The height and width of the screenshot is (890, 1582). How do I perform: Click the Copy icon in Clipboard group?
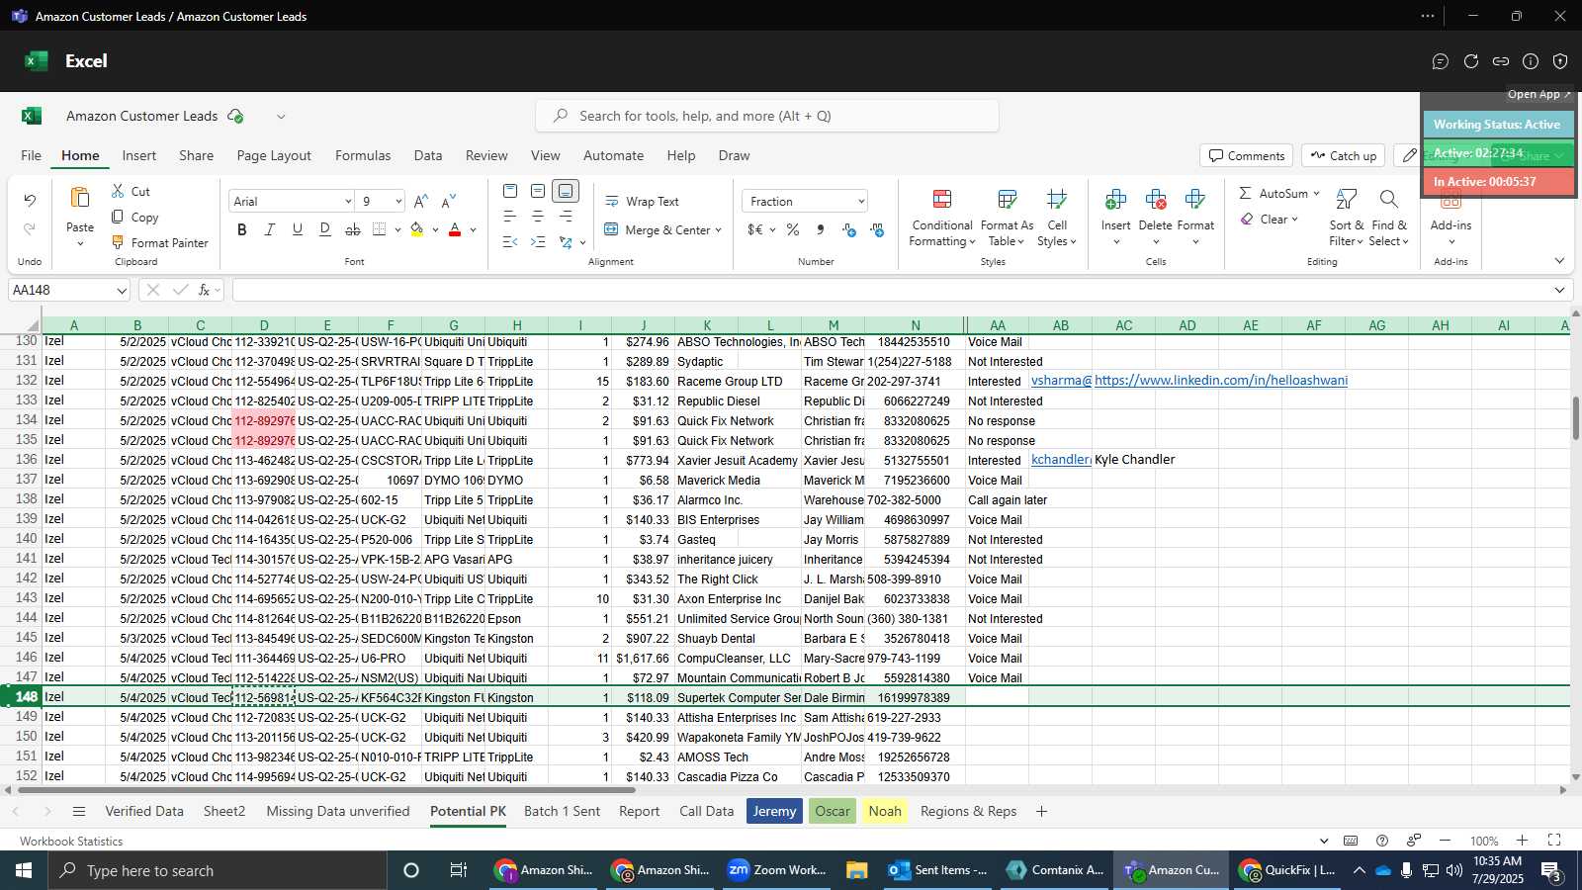coord(118,217)
